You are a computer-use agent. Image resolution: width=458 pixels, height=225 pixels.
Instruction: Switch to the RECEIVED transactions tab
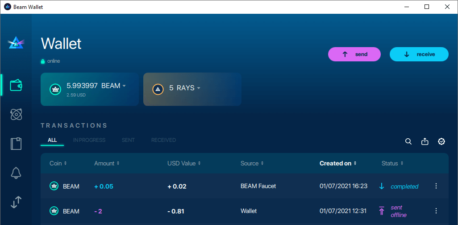point(163,140)
